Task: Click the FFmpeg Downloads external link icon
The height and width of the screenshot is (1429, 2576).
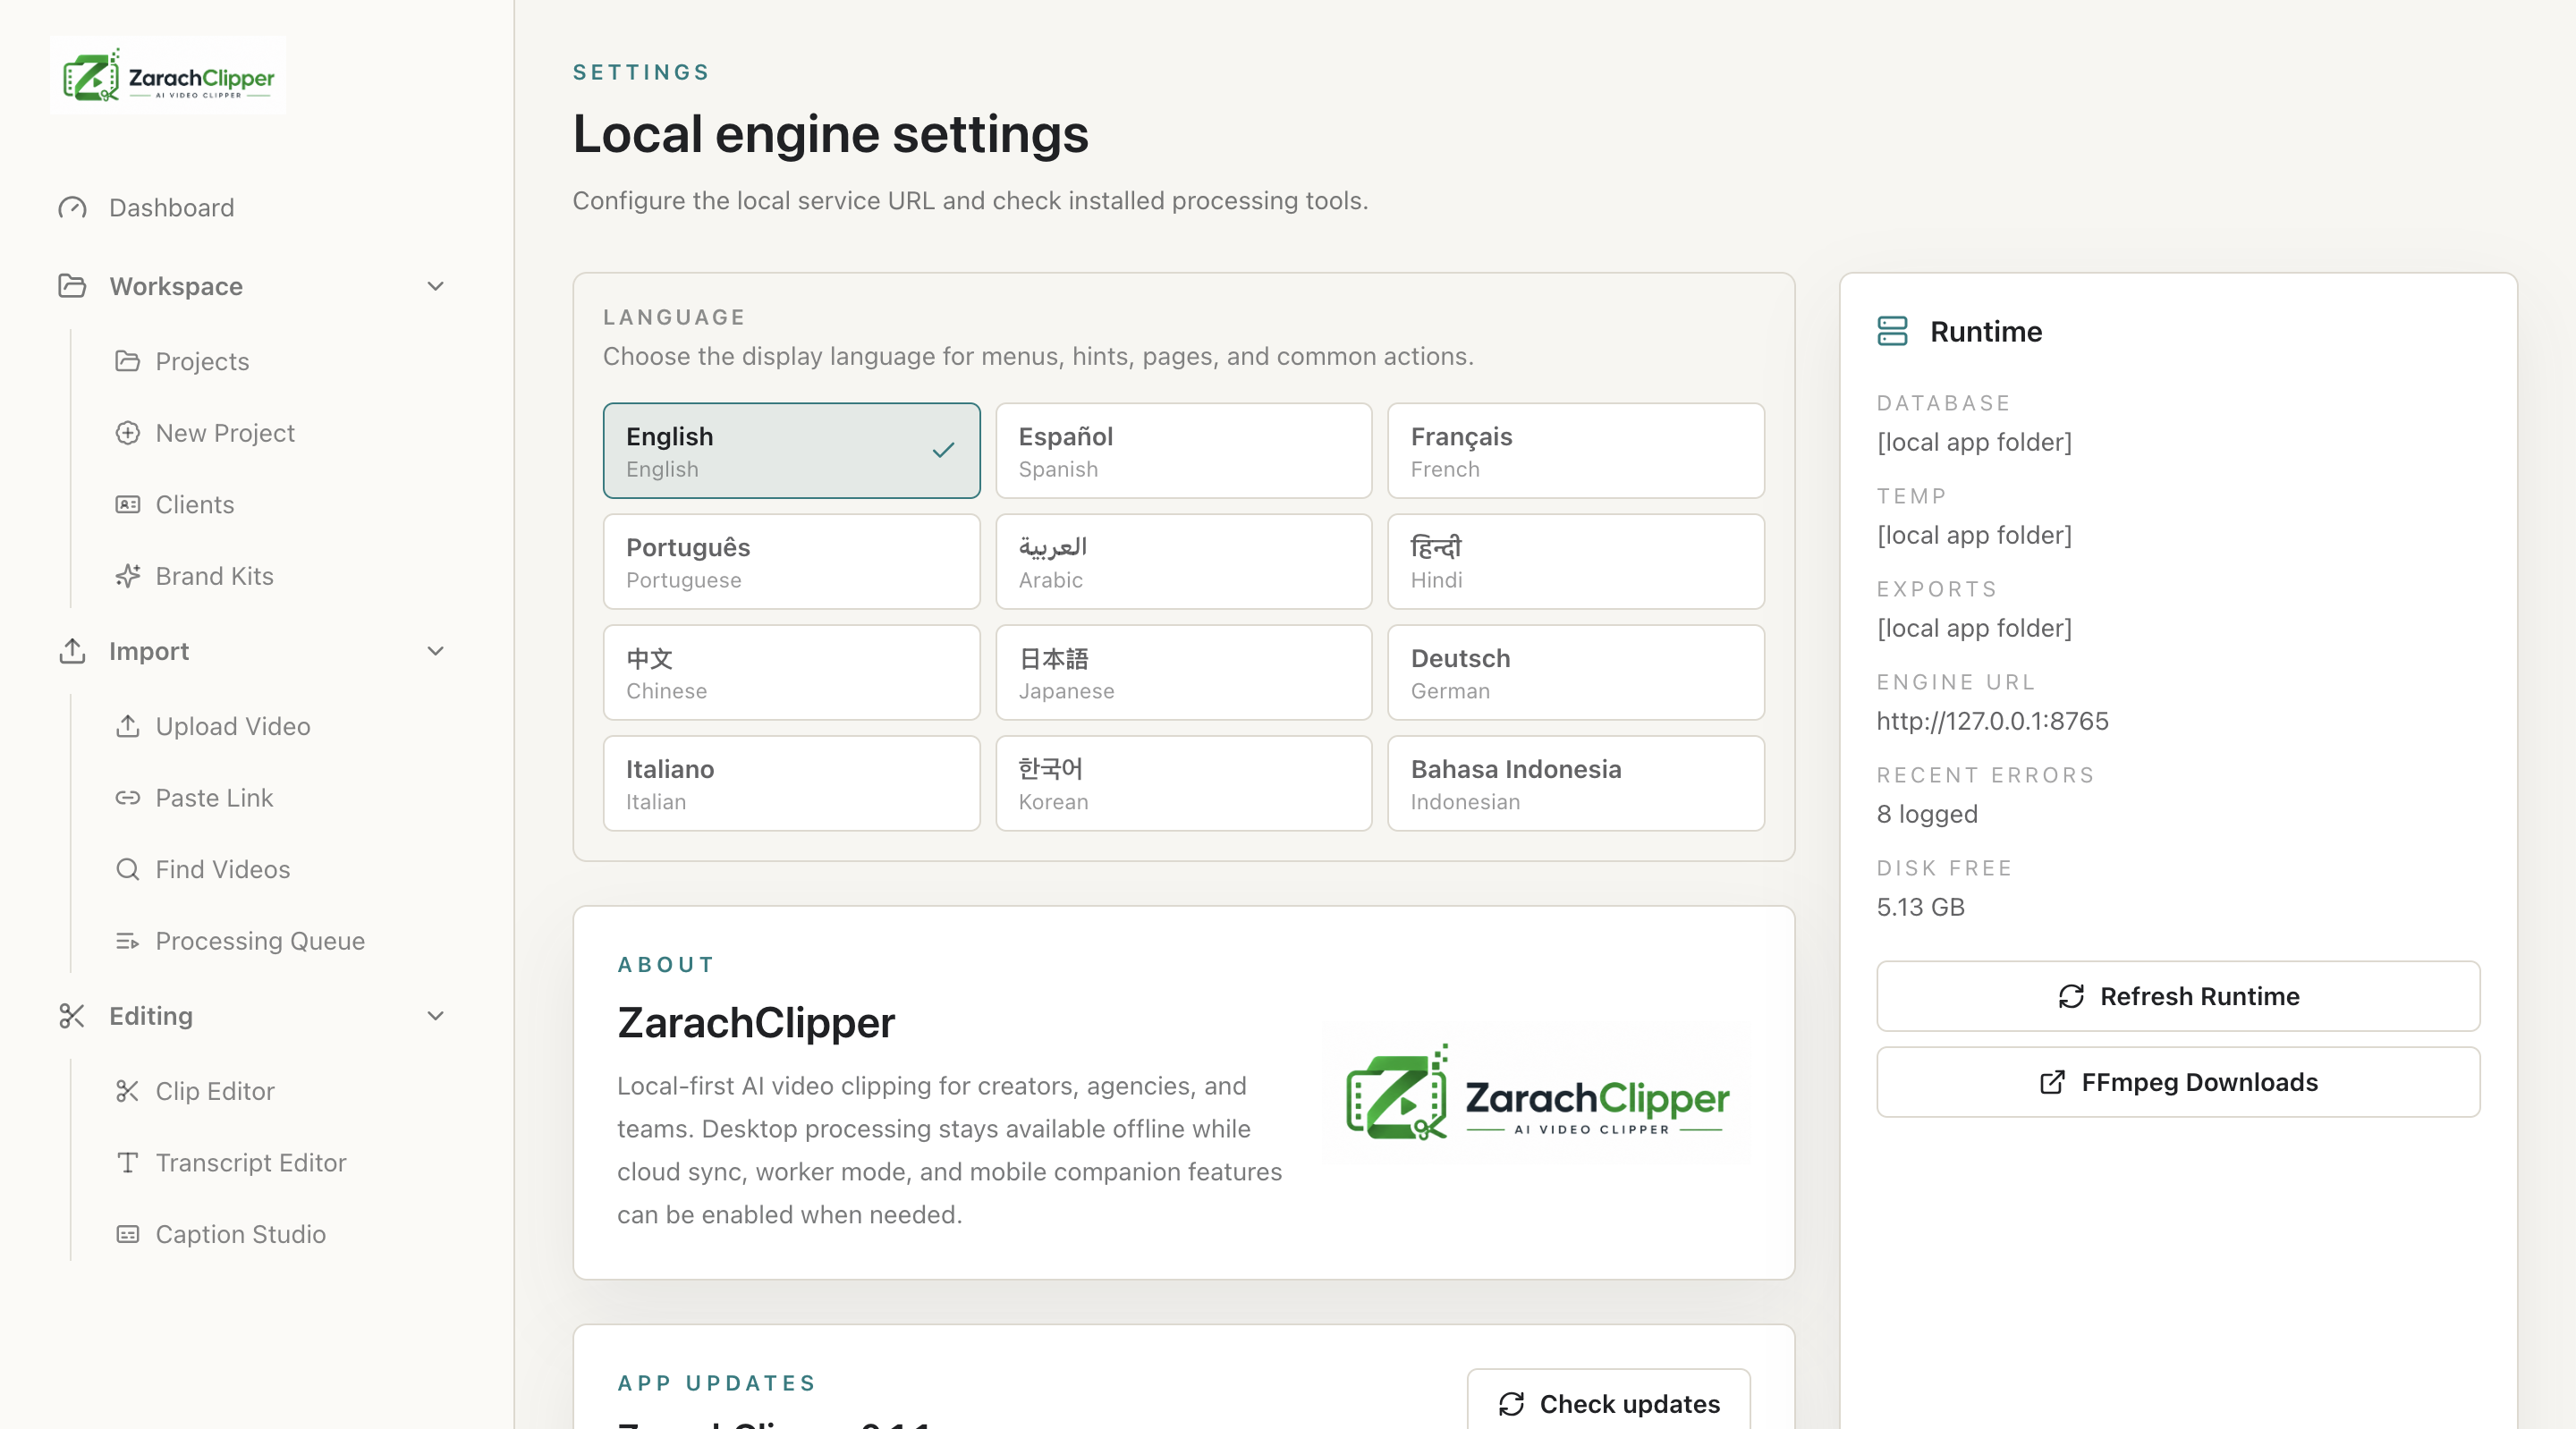Action: [2052, 1082]
